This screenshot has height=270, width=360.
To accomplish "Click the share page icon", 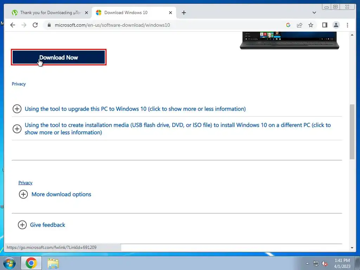I will point(300,25).
